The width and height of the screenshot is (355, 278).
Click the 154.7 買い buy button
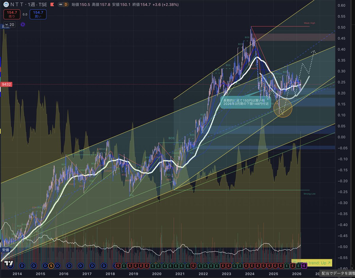click(38, 15)
